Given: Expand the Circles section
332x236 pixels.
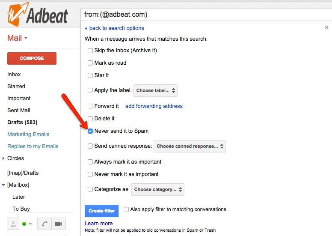Looking at the screenshot, I should click(3, 158).
